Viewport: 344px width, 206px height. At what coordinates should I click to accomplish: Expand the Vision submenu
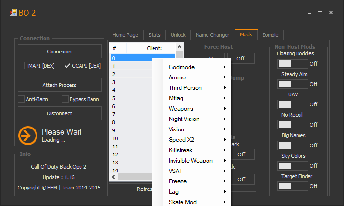click(x=197, y=129)
